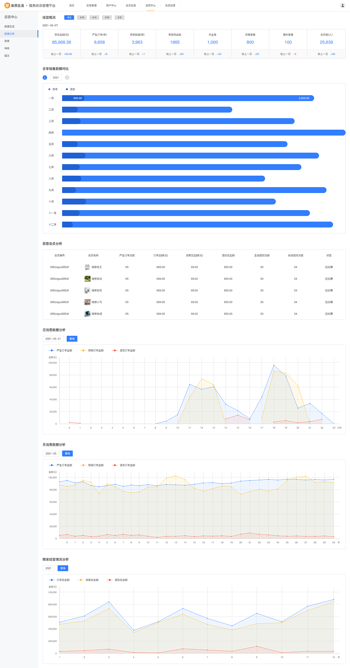The height and width of the screenshot is (668, 350).
Task: Click the 优惠套餐 card value 800
Action: point(250,42)
